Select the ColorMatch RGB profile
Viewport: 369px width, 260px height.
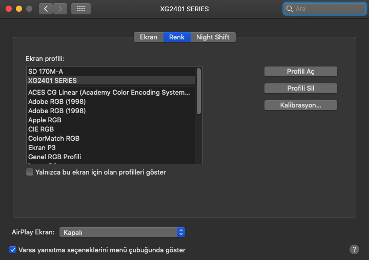54,138
